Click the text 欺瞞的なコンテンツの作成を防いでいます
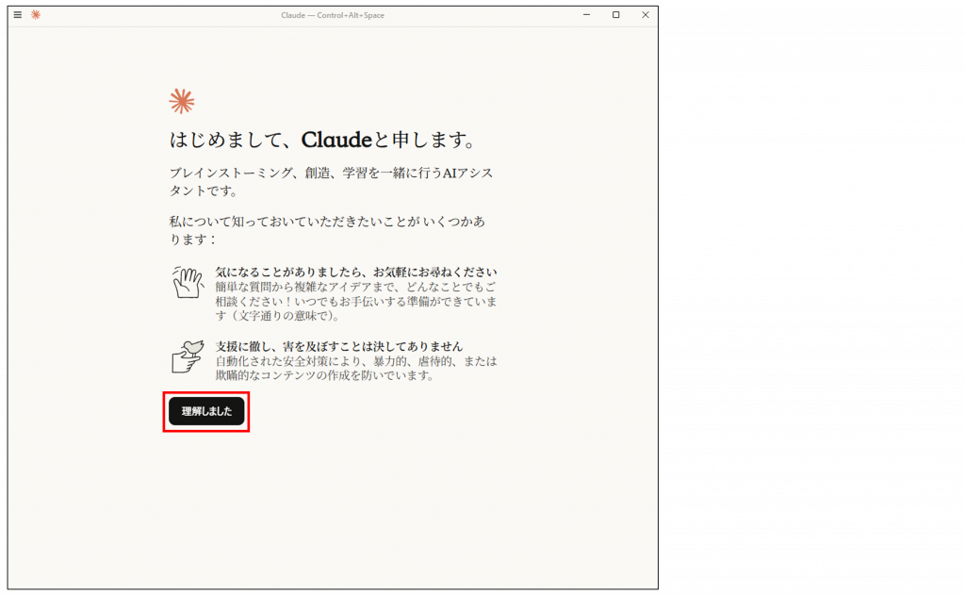This screenshot has width=965, height=596. coord(324,375)
